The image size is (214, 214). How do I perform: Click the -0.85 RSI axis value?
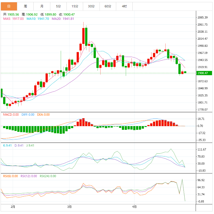point(201,202)
